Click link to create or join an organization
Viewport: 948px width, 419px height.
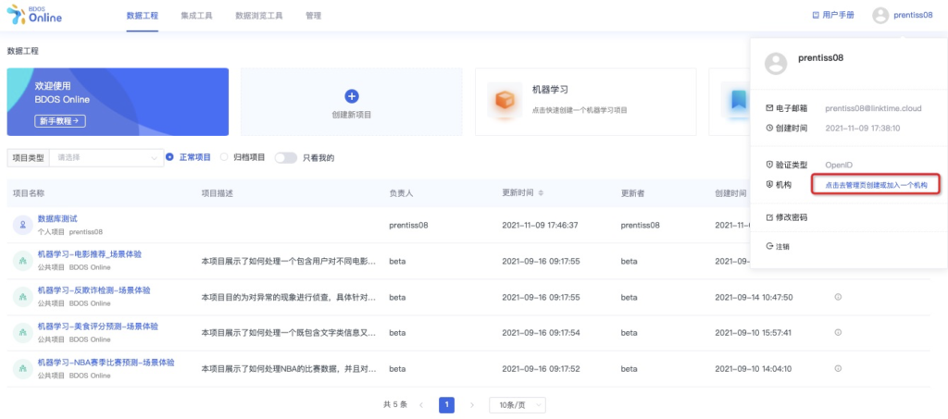[x=876, y=185]
